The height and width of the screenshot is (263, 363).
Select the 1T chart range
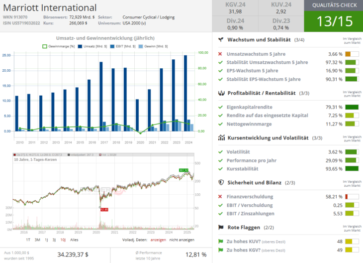point(28,240)
